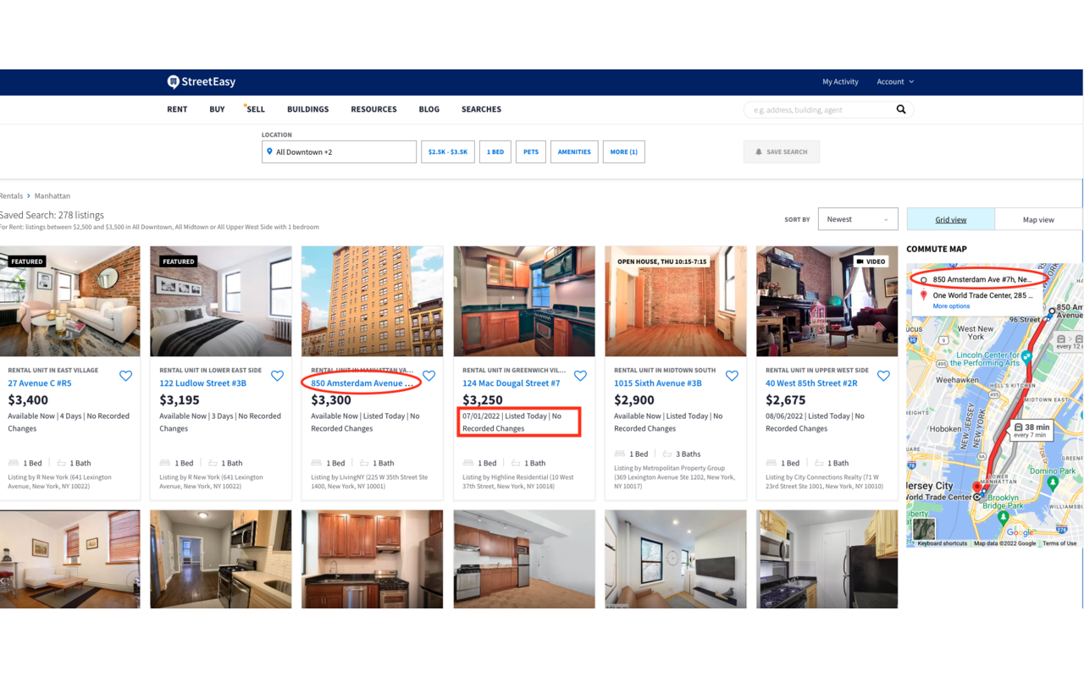Image resolution: width=1084 pixels, height=677 pixels.
Task: Open the 1 Bed filter
Action: (495, 151)
